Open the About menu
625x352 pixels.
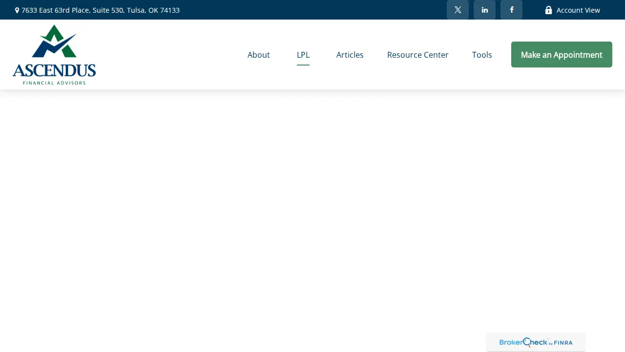[x=258, y=55]
